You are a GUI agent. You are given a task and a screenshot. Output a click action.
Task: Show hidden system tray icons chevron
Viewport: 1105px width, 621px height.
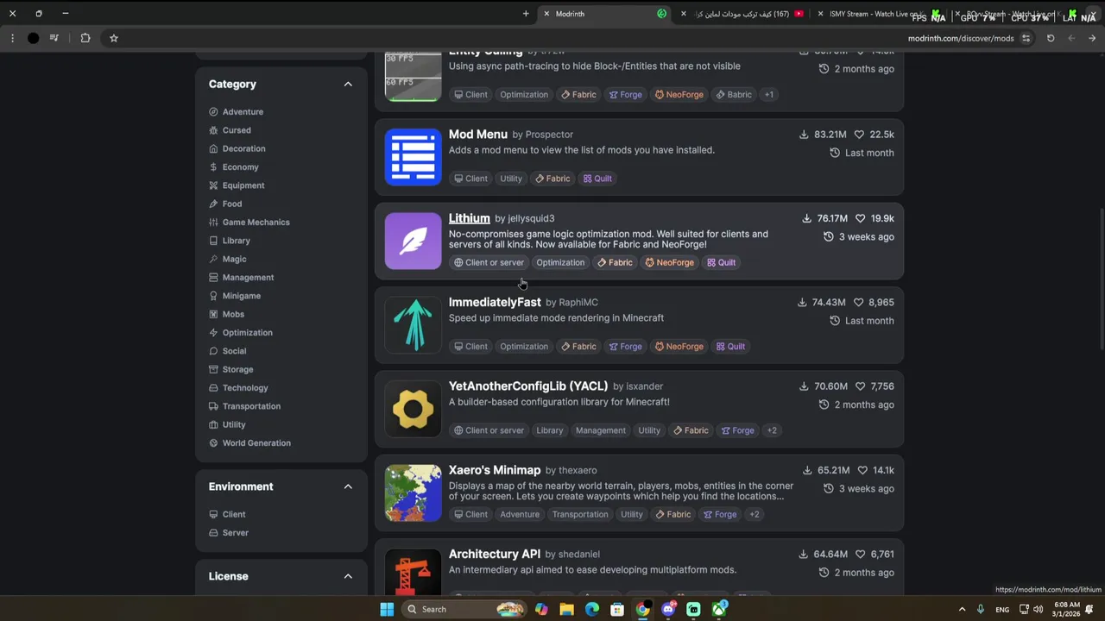point(962,609)
